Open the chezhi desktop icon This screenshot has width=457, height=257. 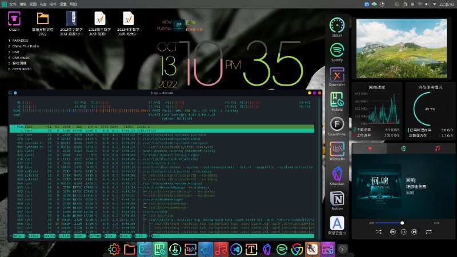[14, 22]
